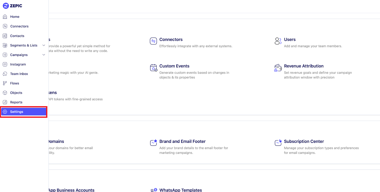Open the Connectors settings card title
Viewport: 380px width, 192px height.
[x=171, y=40]
